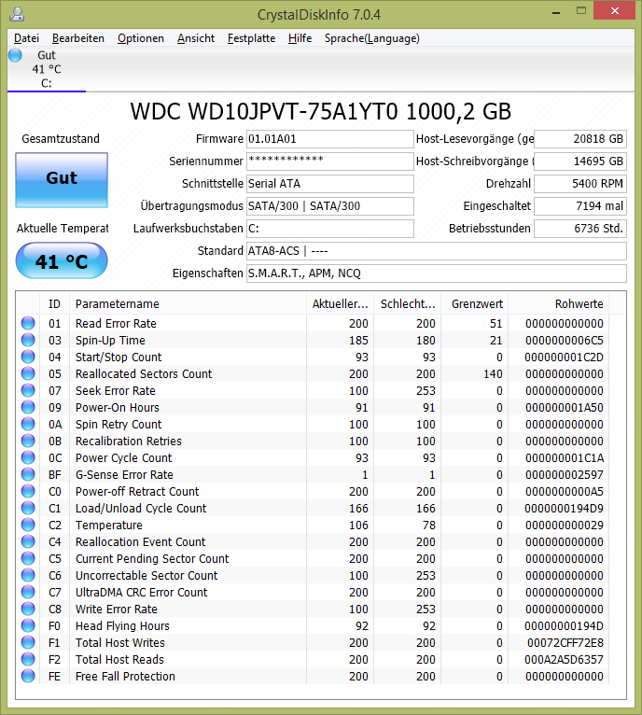Select the 'Temperature' parameter name

pos(109,525)
